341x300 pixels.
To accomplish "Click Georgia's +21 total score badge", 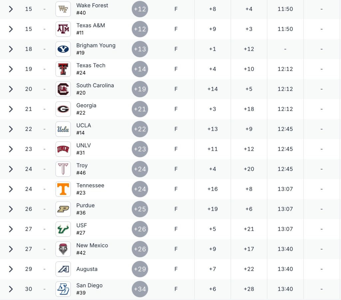I will click(x=140, y=109).
